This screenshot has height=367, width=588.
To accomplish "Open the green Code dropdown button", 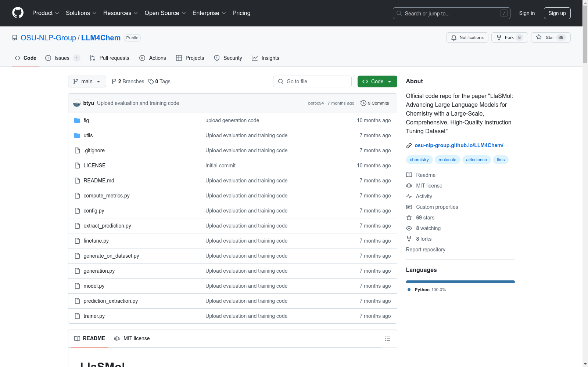I will [x=377, y=81].
